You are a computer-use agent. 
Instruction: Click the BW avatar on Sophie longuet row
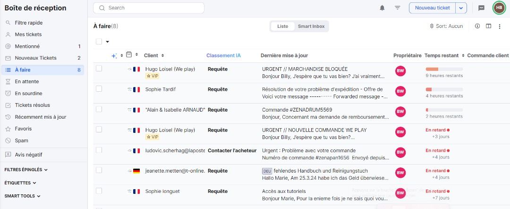(x=400, y=193)
